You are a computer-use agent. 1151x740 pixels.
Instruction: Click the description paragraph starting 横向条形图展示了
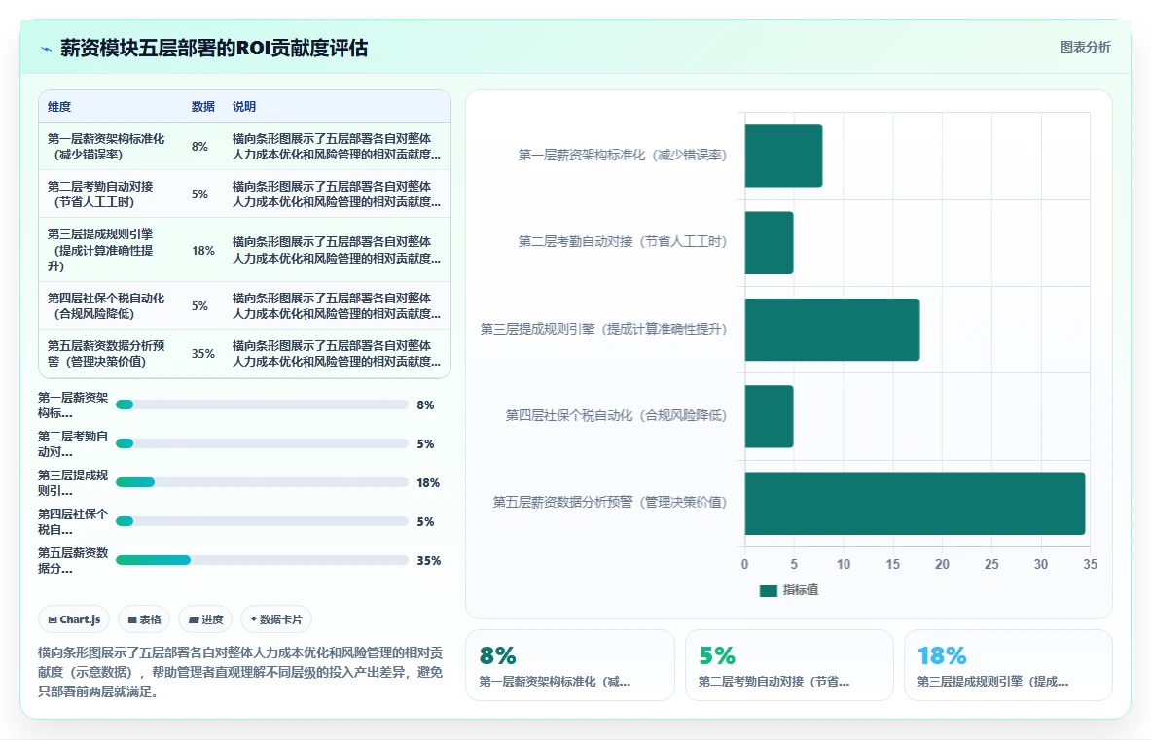(240, 672)
